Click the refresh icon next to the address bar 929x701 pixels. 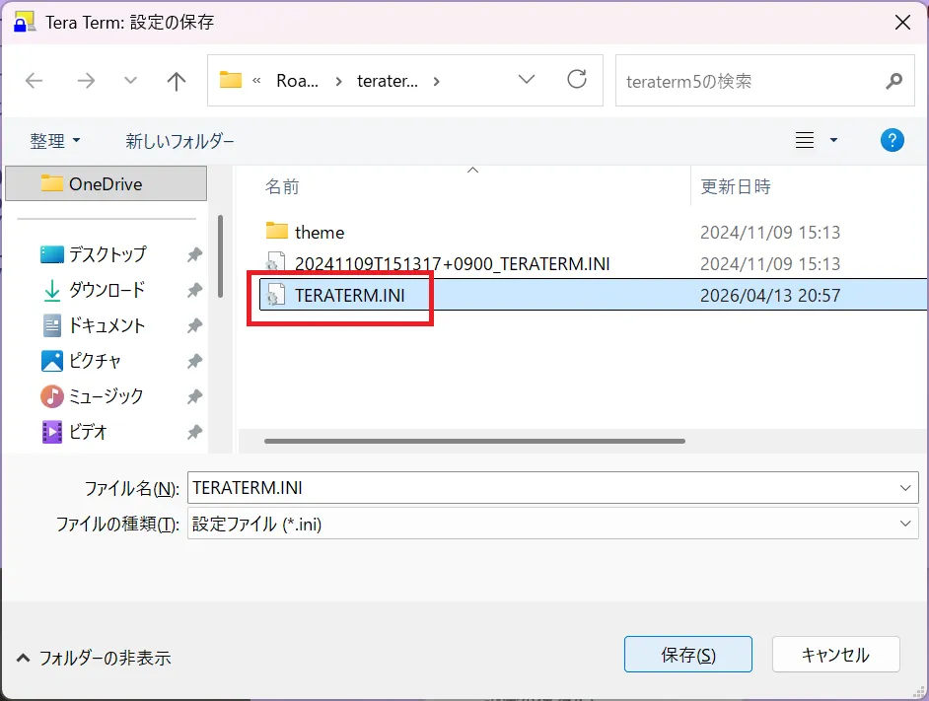577,80
